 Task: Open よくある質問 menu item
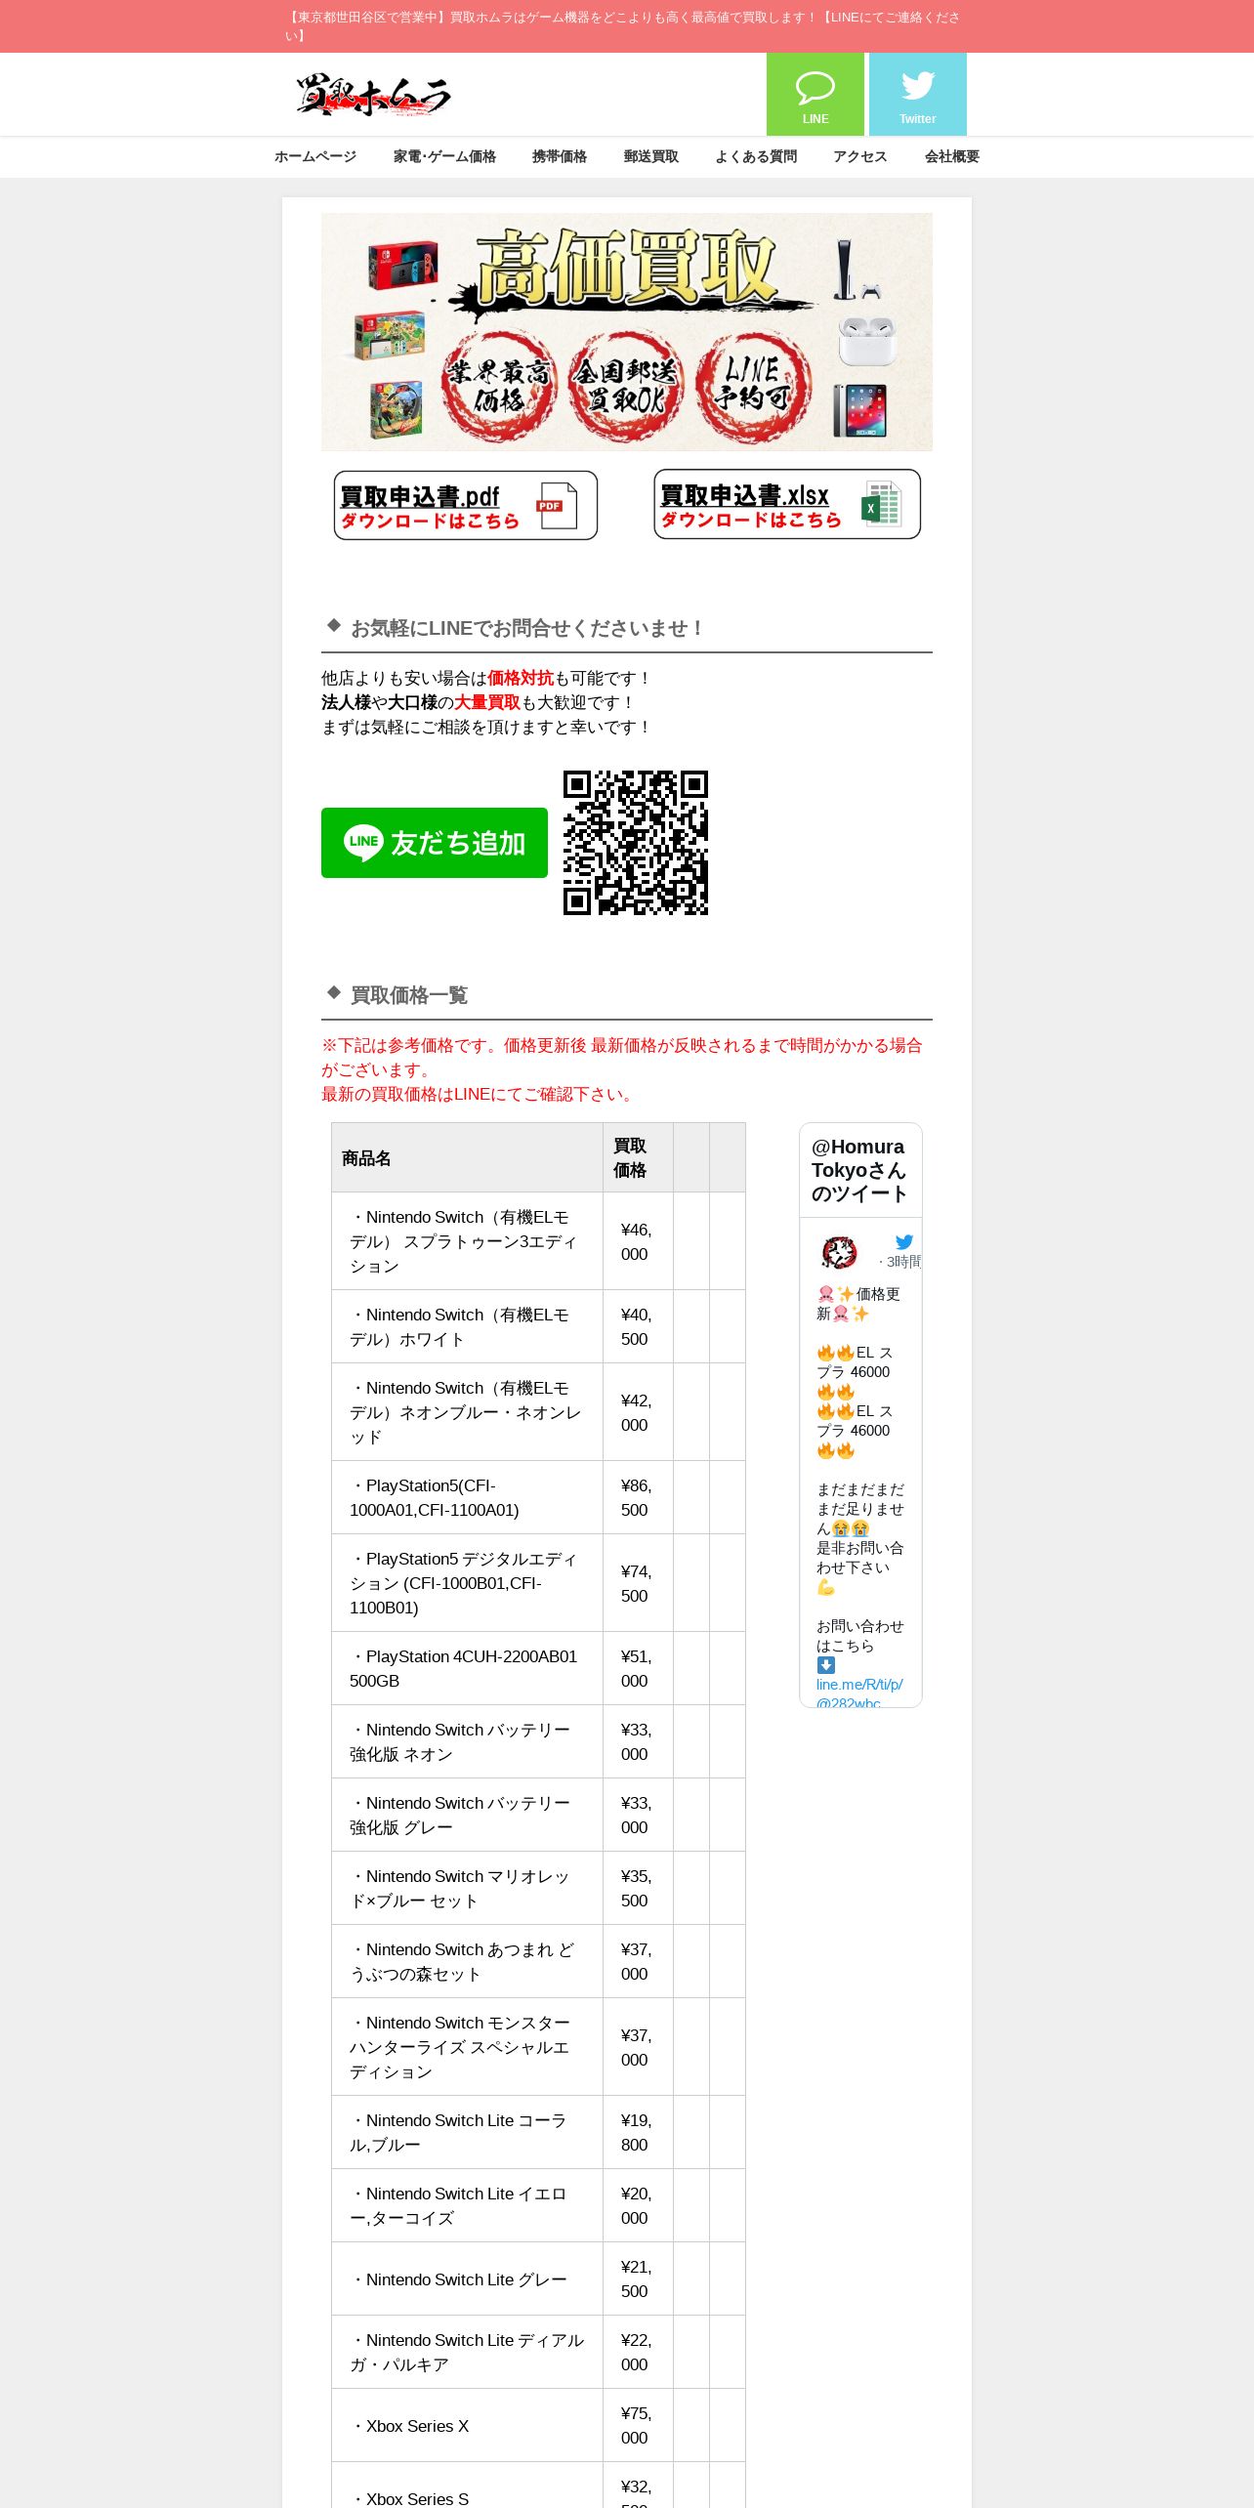pos(756,156)
